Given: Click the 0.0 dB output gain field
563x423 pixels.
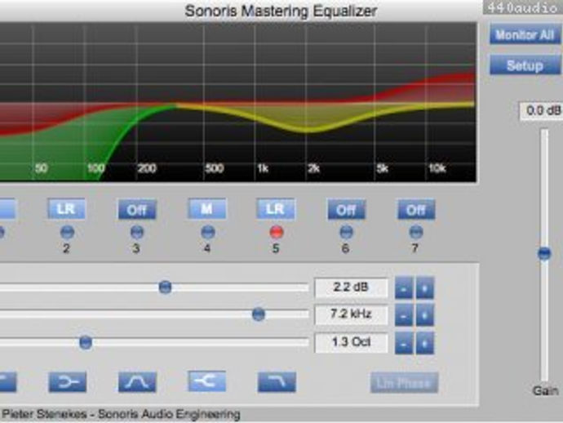Looking at the screenshot, I should click(541, 111).
